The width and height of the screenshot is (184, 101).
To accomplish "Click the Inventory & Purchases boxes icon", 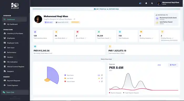I will [x=5, y=33].
